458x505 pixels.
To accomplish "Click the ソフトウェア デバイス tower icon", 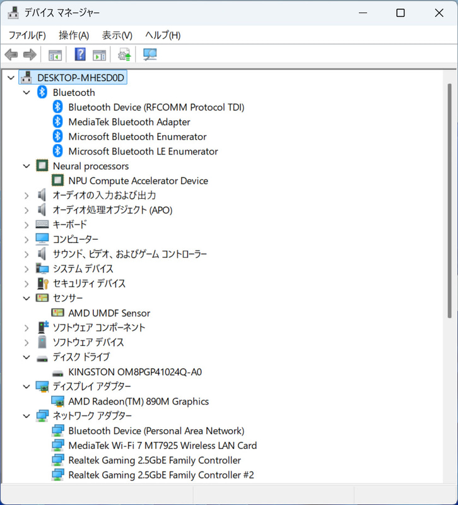I will click(42, 342).
